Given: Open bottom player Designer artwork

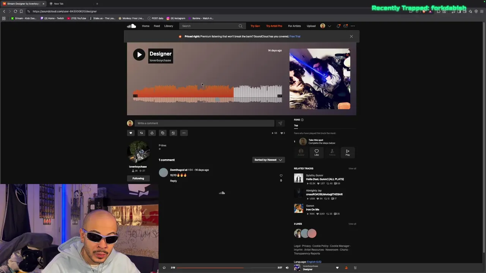Looking at the screenshot, I should point(297,268).
